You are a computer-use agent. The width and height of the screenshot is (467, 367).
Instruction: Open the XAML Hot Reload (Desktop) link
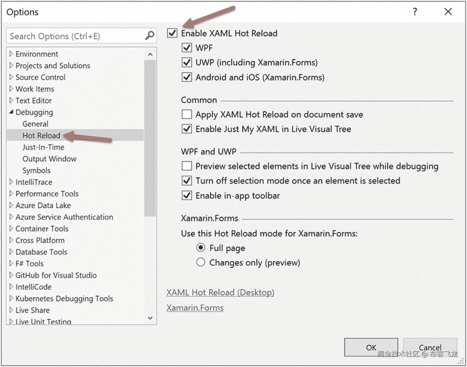click(x=220, y=292)
